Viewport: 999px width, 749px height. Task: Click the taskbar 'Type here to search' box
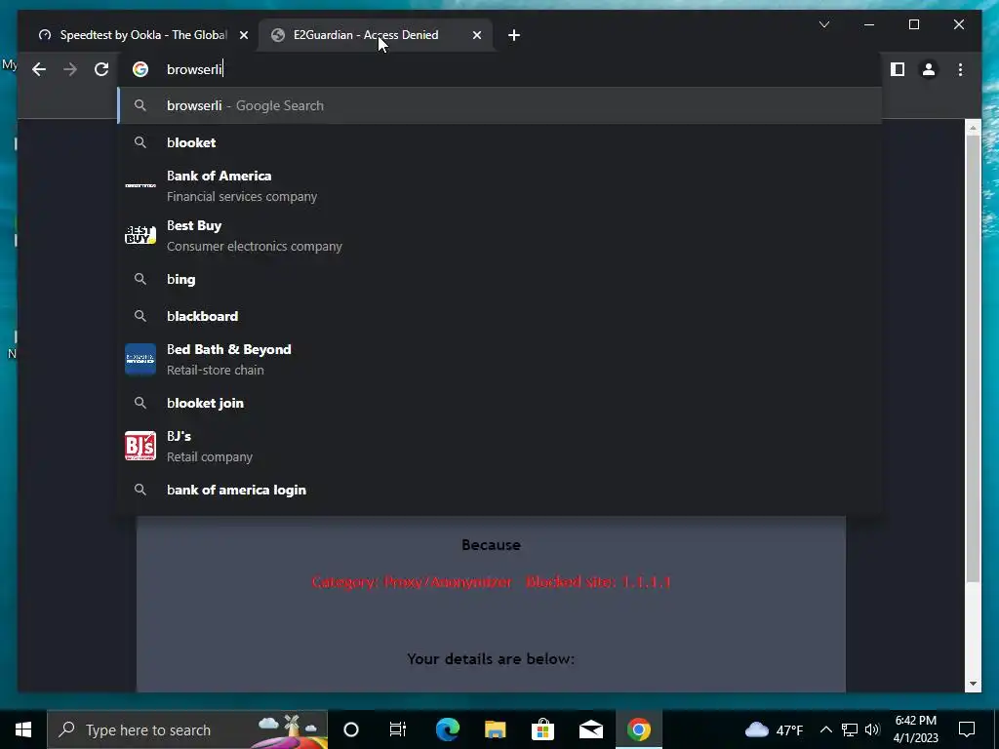point(188,729)
